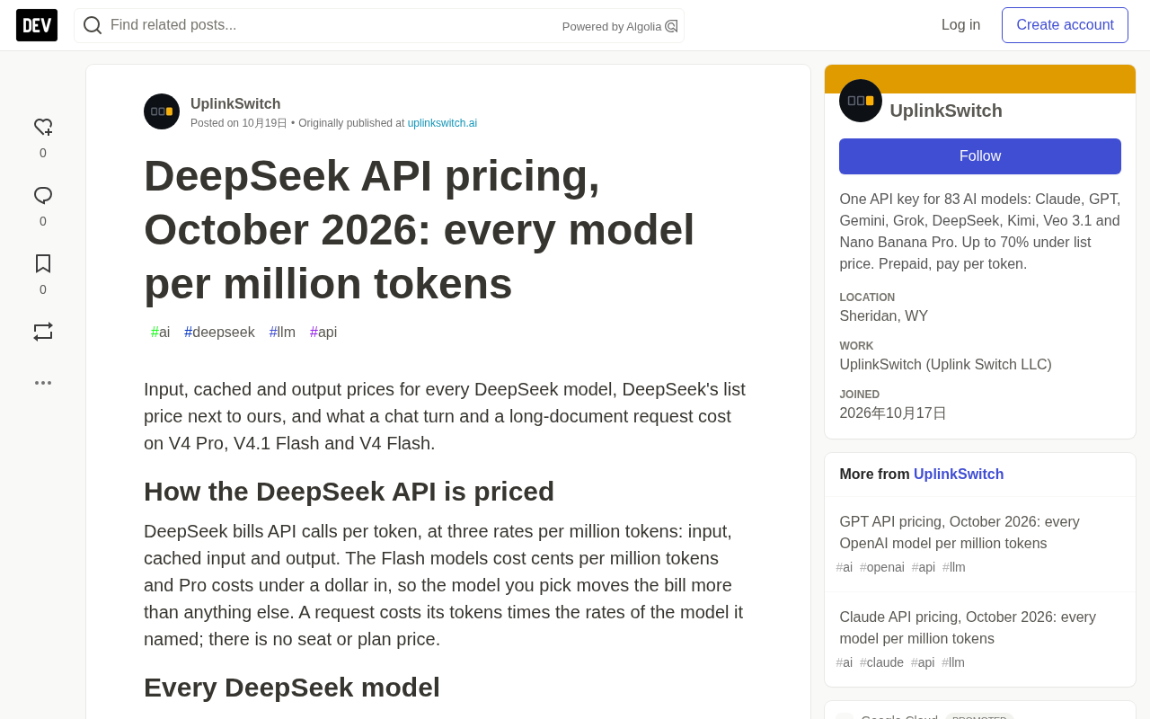Open the GPT API pricing post
Viewport: 1150px width, 719px height.
pyautogui.click(x=960, y=533)
